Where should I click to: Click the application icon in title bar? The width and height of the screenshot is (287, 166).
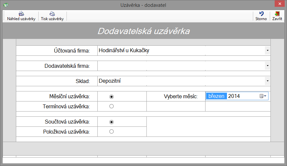pyautogui.click(x=6, y=5)
